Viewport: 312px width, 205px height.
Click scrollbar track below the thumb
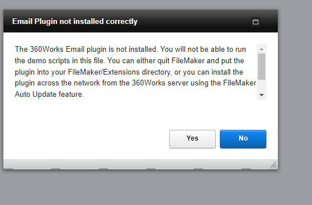tap(262, 85)
